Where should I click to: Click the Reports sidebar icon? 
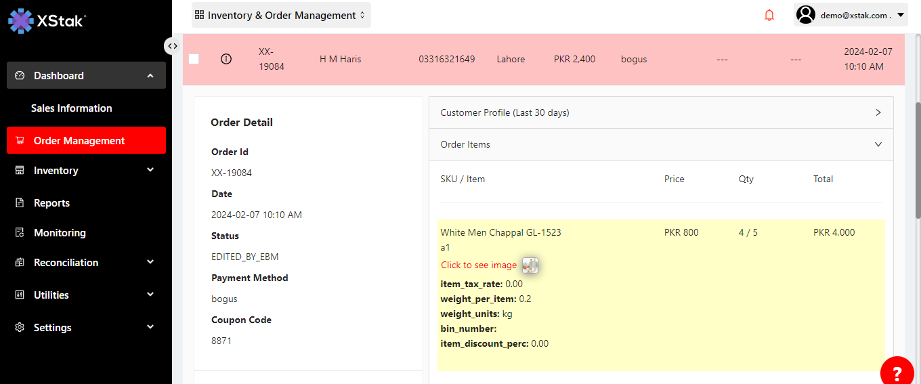coord(20,203)
